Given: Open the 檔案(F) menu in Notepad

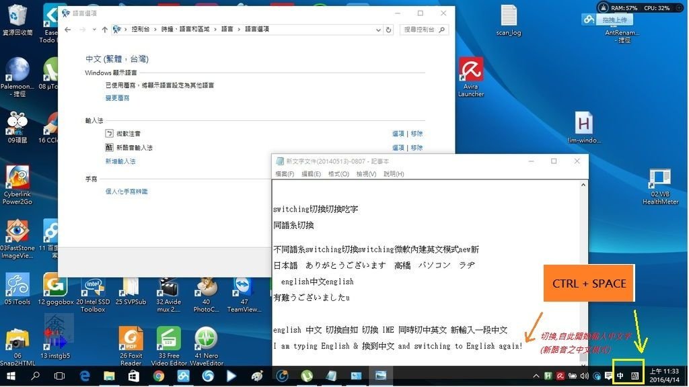Looking at the screenshot, I should pyautogui.click(x=285, y=174).
